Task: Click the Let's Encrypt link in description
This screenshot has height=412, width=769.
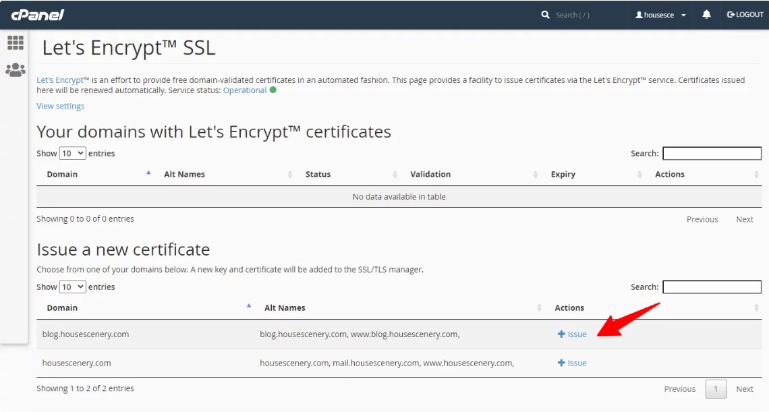Action: [60, 80]
